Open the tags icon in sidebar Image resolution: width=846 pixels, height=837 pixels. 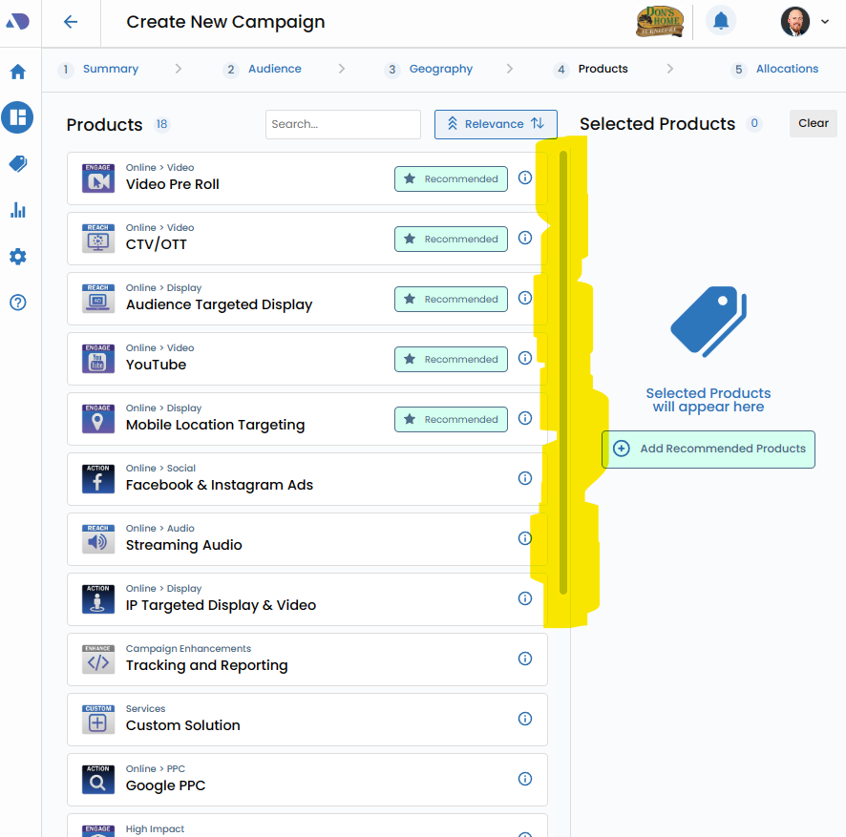(x=18, y=164)
